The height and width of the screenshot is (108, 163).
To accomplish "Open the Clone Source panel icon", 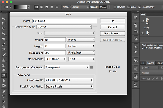I will pos(136,39).
